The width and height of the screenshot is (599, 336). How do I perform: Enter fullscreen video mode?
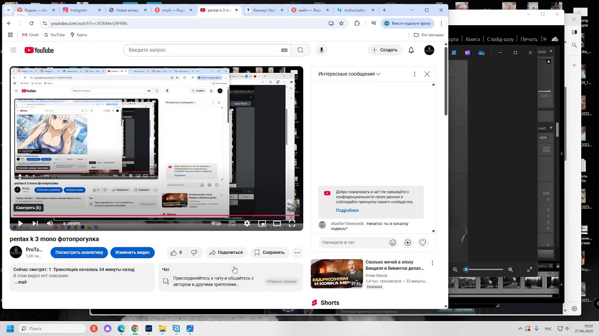[292, 224]
